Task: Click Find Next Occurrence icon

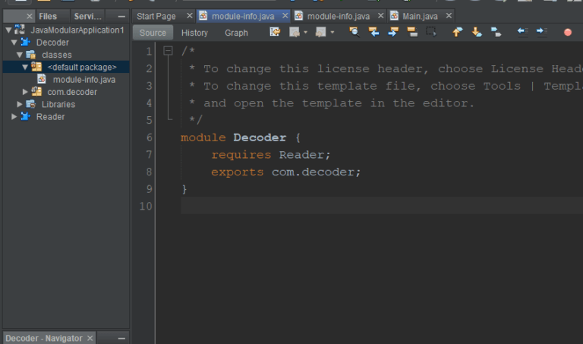Action: 393,32
